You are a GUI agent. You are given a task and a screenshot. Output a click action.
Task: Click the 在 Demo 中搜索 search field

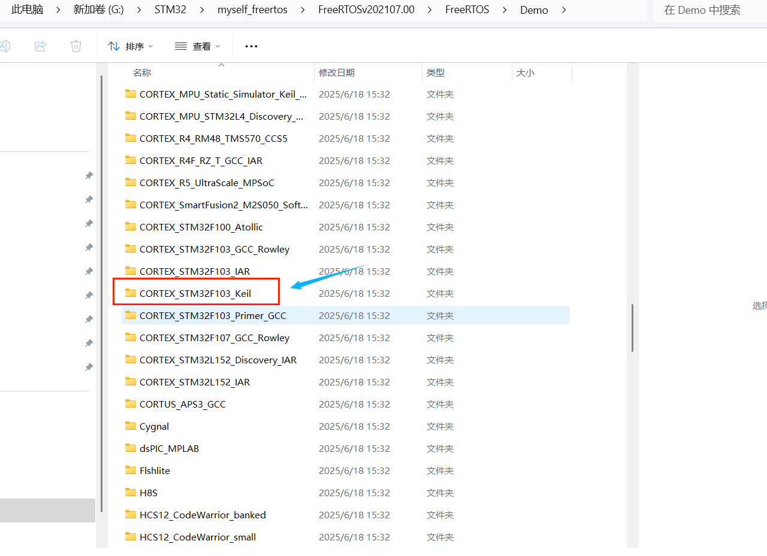point(709,10)
